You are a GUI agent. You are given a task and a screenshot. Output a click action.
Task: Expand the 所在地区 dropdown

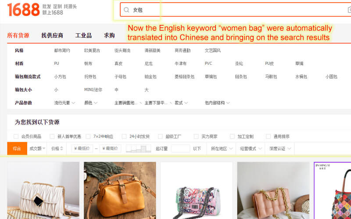click(222, 148)
